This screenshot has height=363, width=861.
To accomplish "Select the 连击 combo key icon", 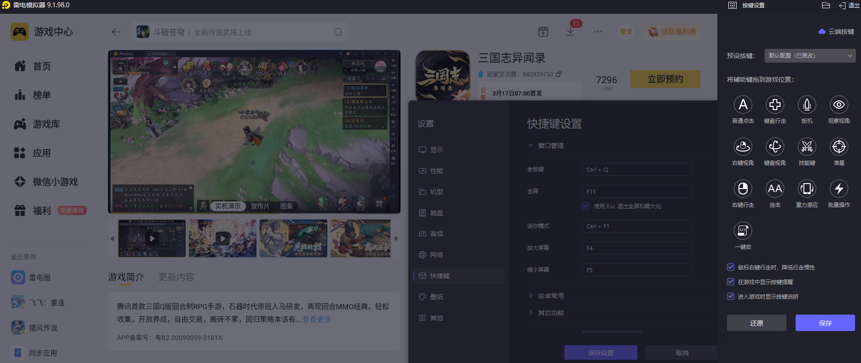I will point(775,189).
